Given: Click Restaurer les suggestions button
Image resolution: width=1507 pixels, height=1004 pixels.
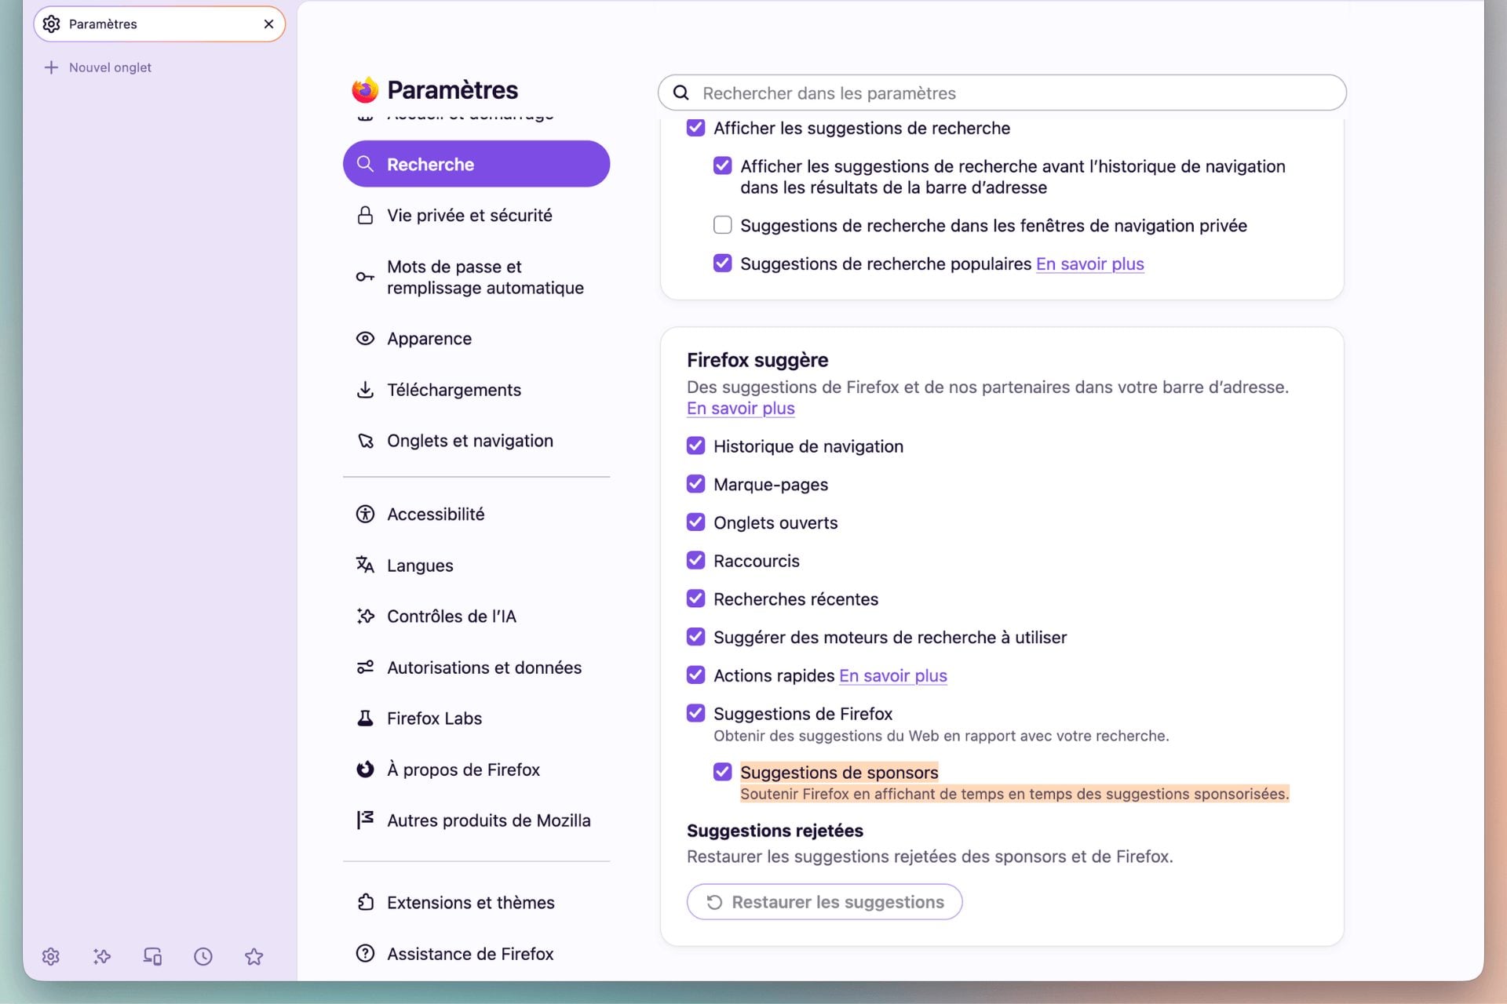Looking at the screenshot, I should pyautogui.click(x=824, y=902).
